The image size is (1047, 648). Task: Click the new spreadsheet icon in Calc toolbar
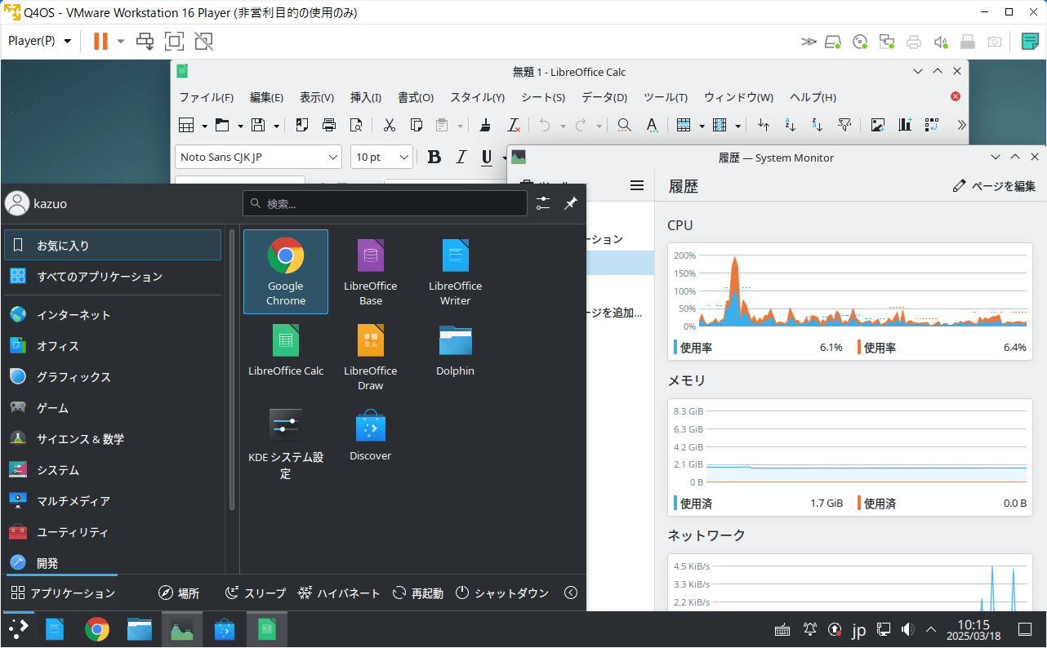click(x=186, y=125)
